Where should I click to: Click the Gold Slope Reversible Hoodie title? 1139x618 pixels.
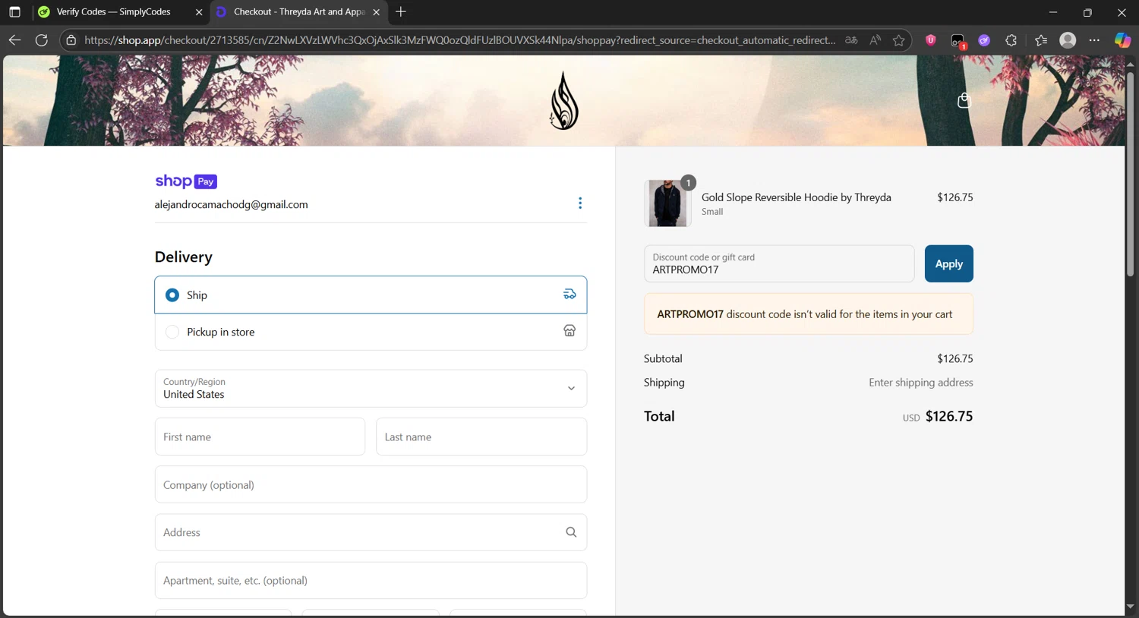point(797,197)
